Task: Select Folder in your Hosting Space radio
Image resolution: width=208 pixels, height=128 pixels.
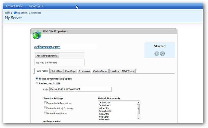Action: point(37,78)
